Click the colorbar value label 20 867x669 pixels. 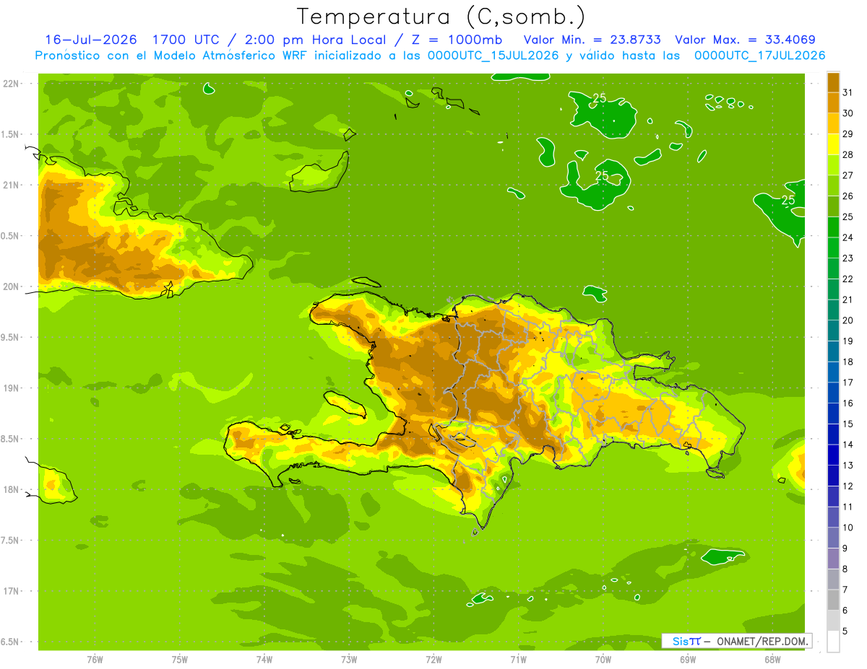[848, 320]
